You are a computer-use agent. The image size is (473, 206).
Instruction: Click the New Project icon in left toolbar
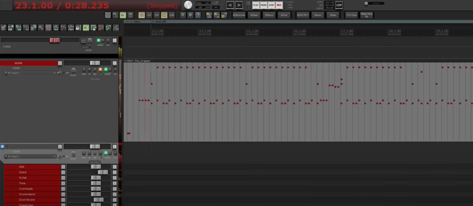[x=3, y=28]
